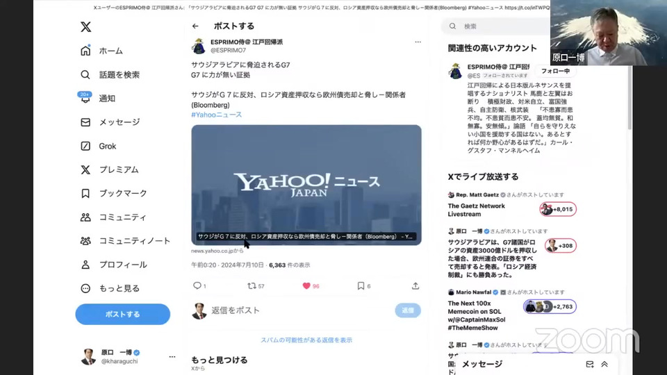Open Home (ホーム) in sidebar
667x375 pixels.
tap(101, 51)
